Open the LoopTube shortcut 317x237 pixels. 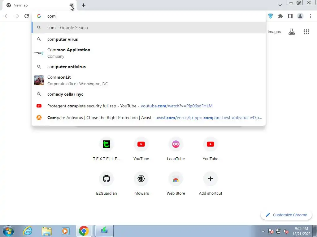point(176,150)
